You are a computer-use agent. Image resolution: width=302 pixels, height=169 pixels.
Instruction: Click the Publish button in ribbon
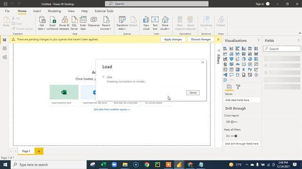tap(221, 22)
